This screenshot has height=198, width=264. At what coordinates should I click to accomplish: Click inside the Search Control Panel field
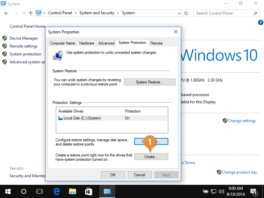click(224, 13)
